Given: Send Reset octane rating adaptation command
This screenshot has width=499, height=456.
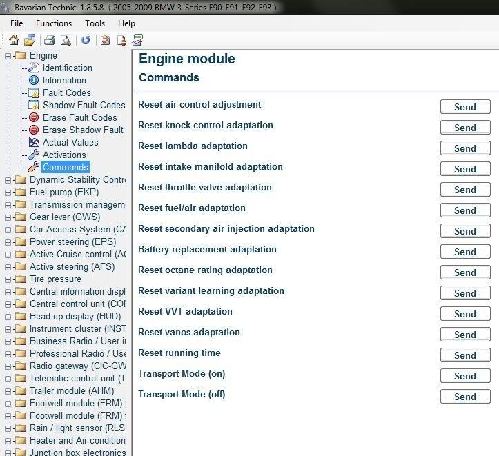Looking at the screenshot, I should pyautogui.click(x=465, y=272).
